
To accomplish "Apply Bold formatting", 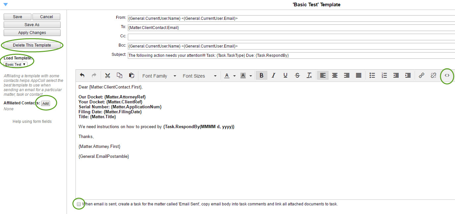I will pos(261,75).
